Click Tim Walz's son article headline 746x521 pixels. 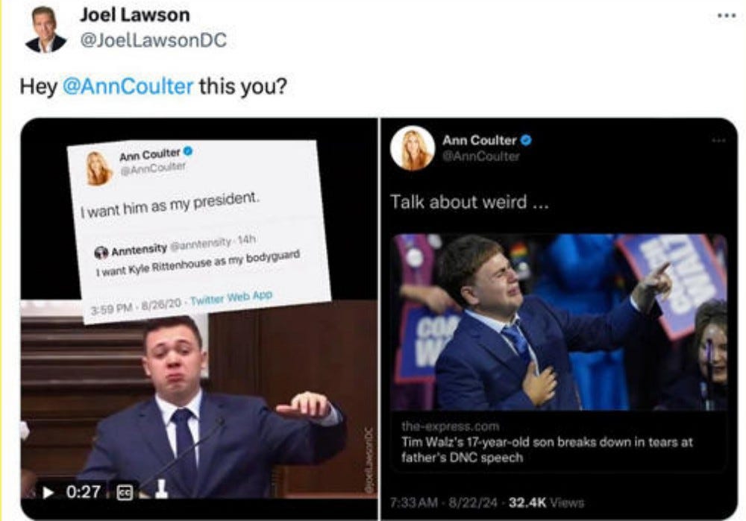(x=547, y=449)
